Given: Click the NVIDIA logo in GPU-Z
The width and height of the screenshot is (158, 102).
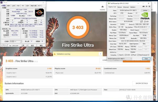Looking at the screenshot, I should 145,16.
